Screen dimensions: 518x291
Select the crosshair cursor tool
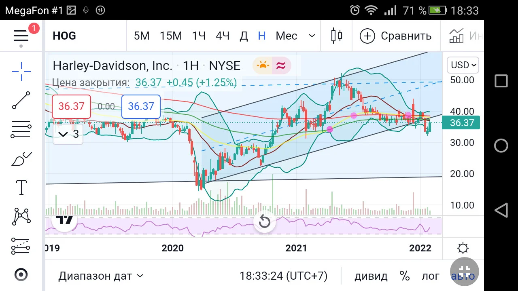click(21, 72)
